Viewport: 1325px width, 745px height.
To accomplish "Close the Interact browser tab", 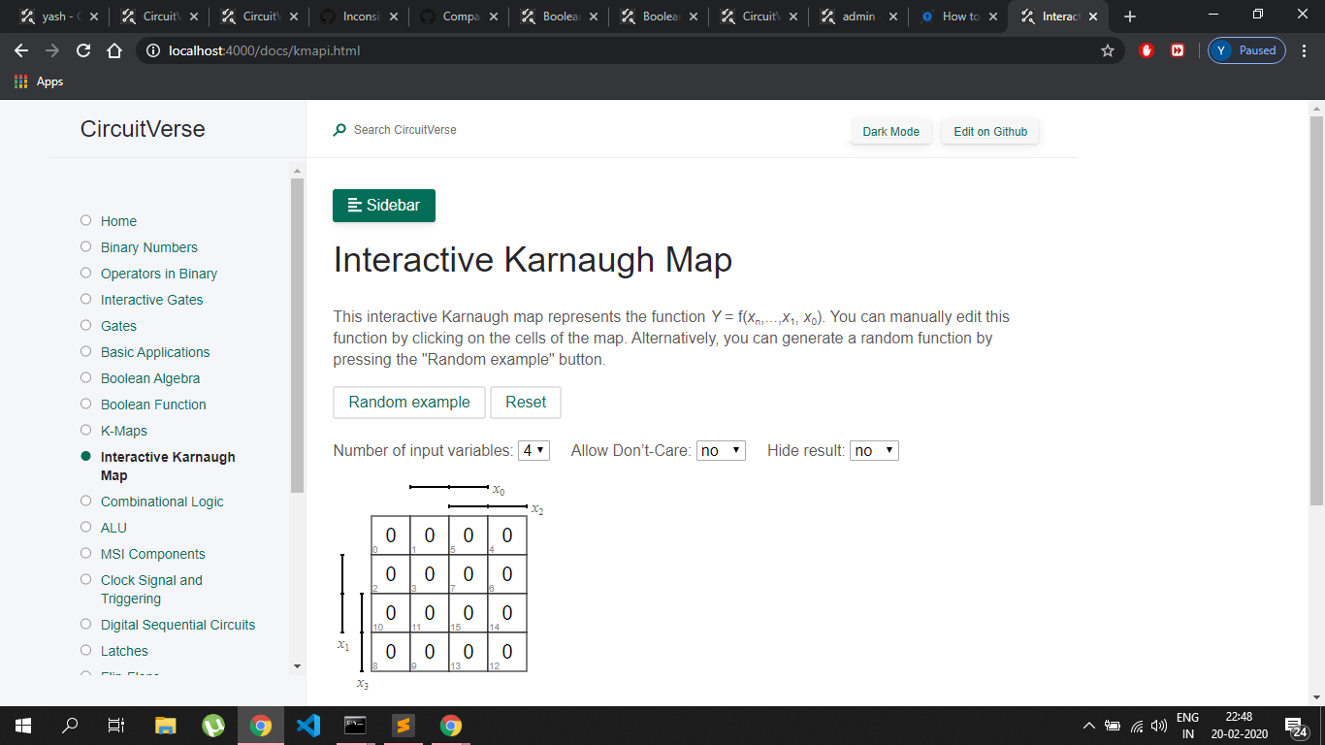I will pos(1093,16).
